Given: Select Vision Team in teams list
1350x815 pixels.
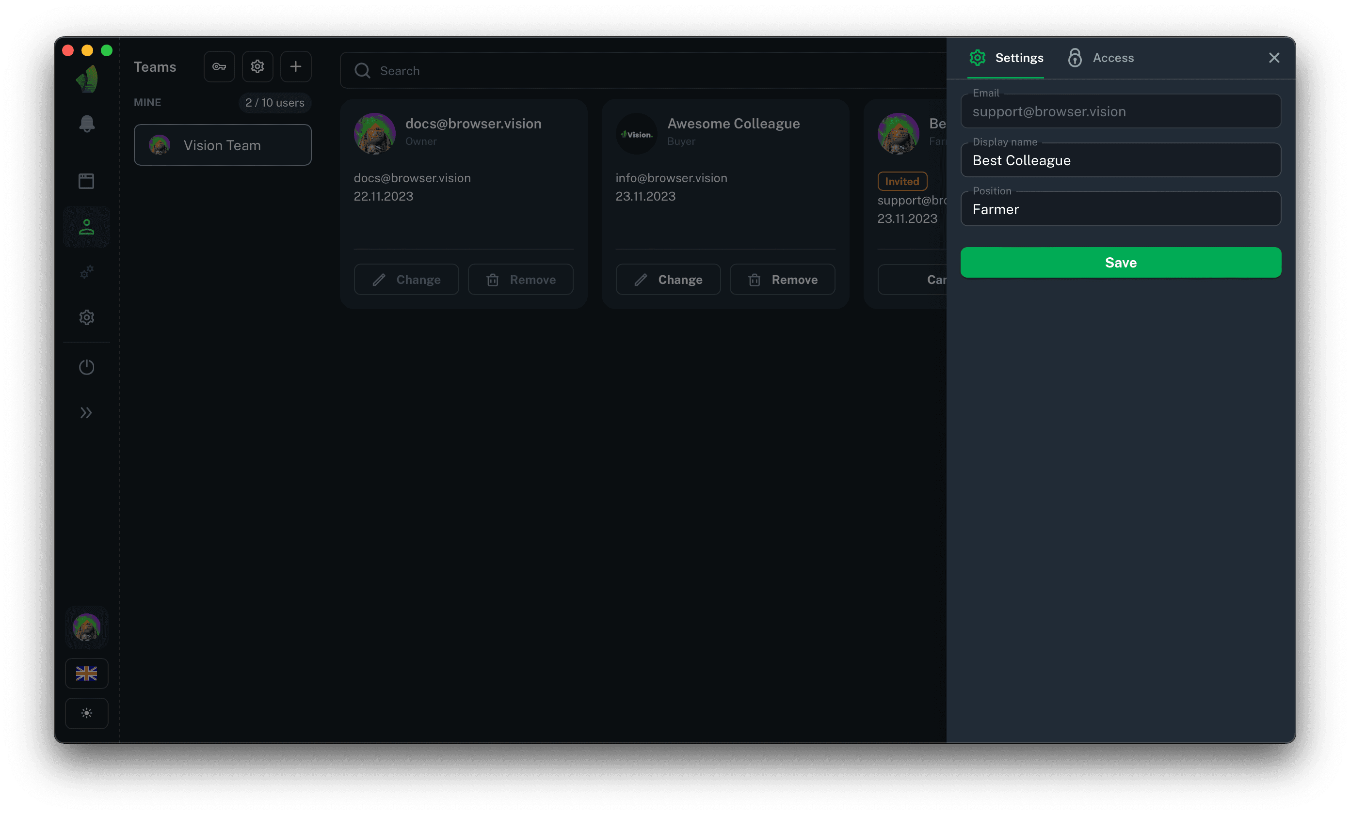Looking at the screenshot, I should click(223, 145).
